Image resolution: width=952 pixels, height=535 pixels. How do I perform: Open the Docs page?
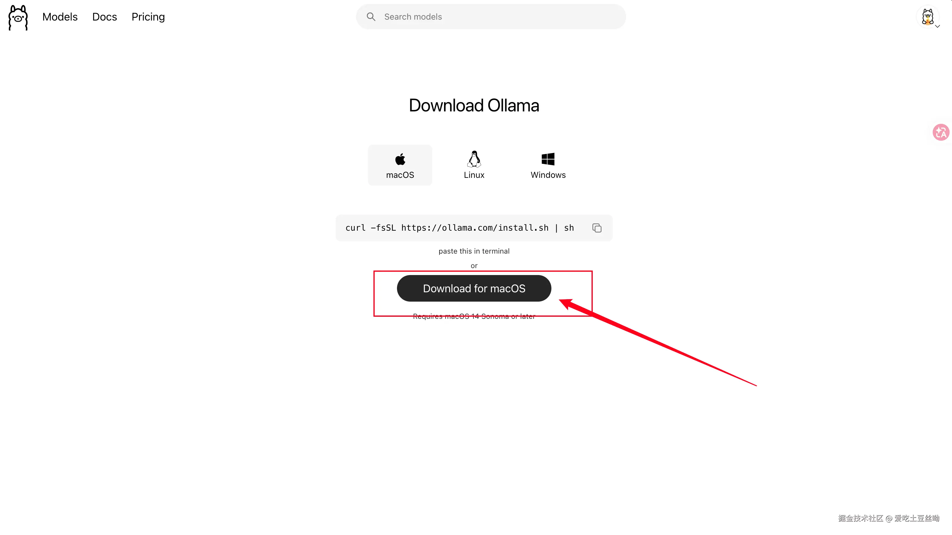coord(105,17)
